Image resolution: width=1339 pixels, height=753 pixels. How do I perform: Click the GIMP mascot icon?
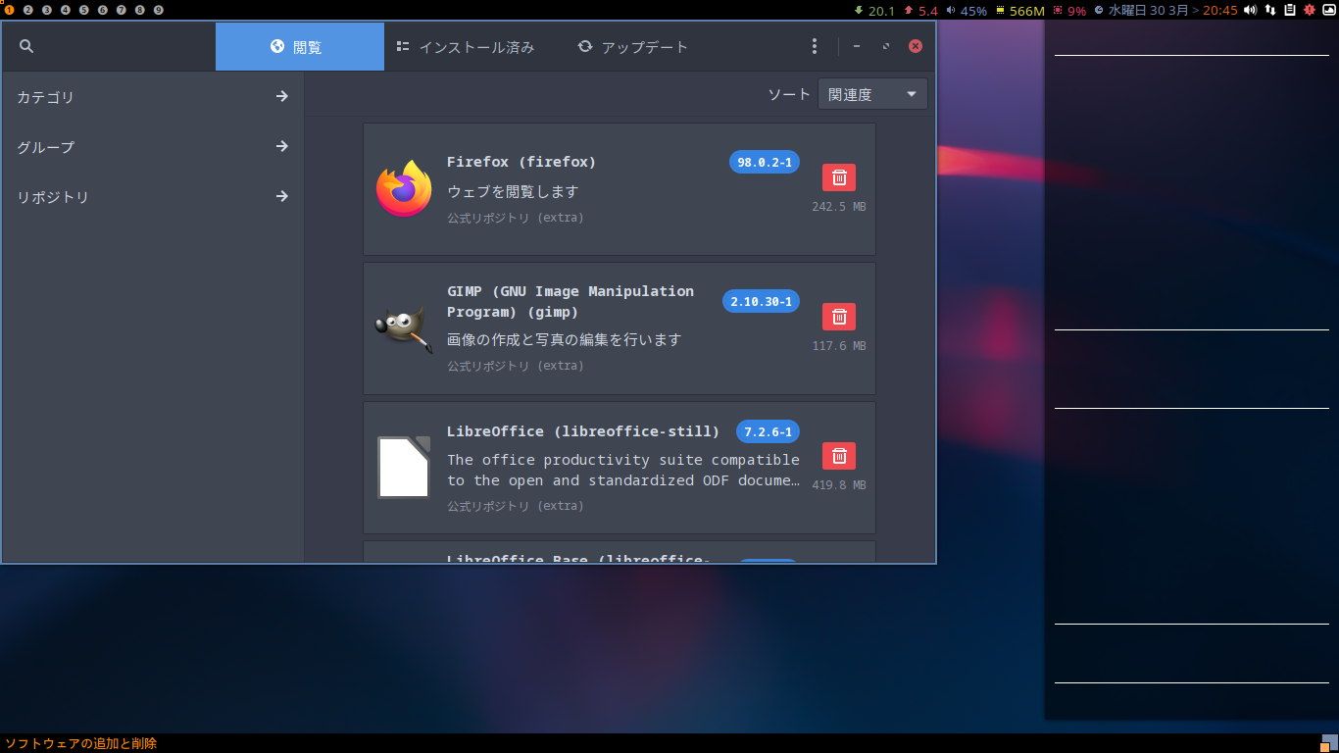click(403, 328)
